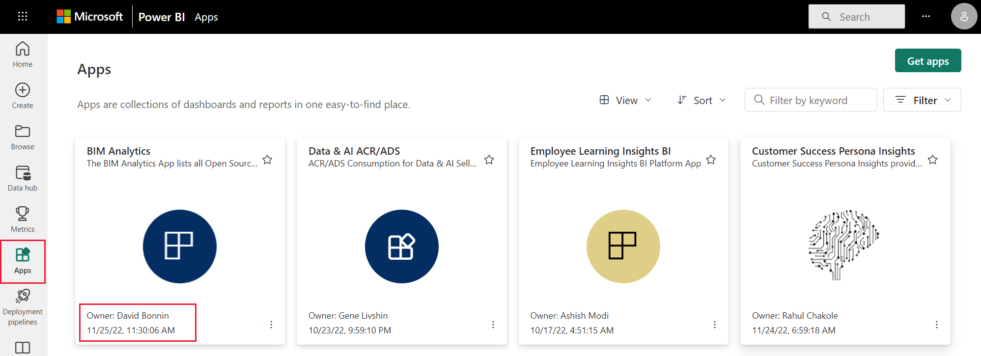This screenshot has height=356, width=981.
Task: Open the Customer Success brain image
Action: click(844, 245)
